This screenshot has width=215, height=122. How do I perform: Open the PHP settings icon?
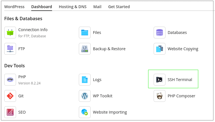click(10, 80)
